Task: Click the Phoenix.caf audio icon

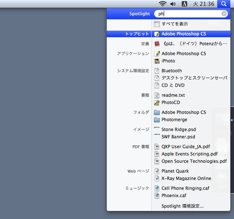Action: click(x=157, y=196)
